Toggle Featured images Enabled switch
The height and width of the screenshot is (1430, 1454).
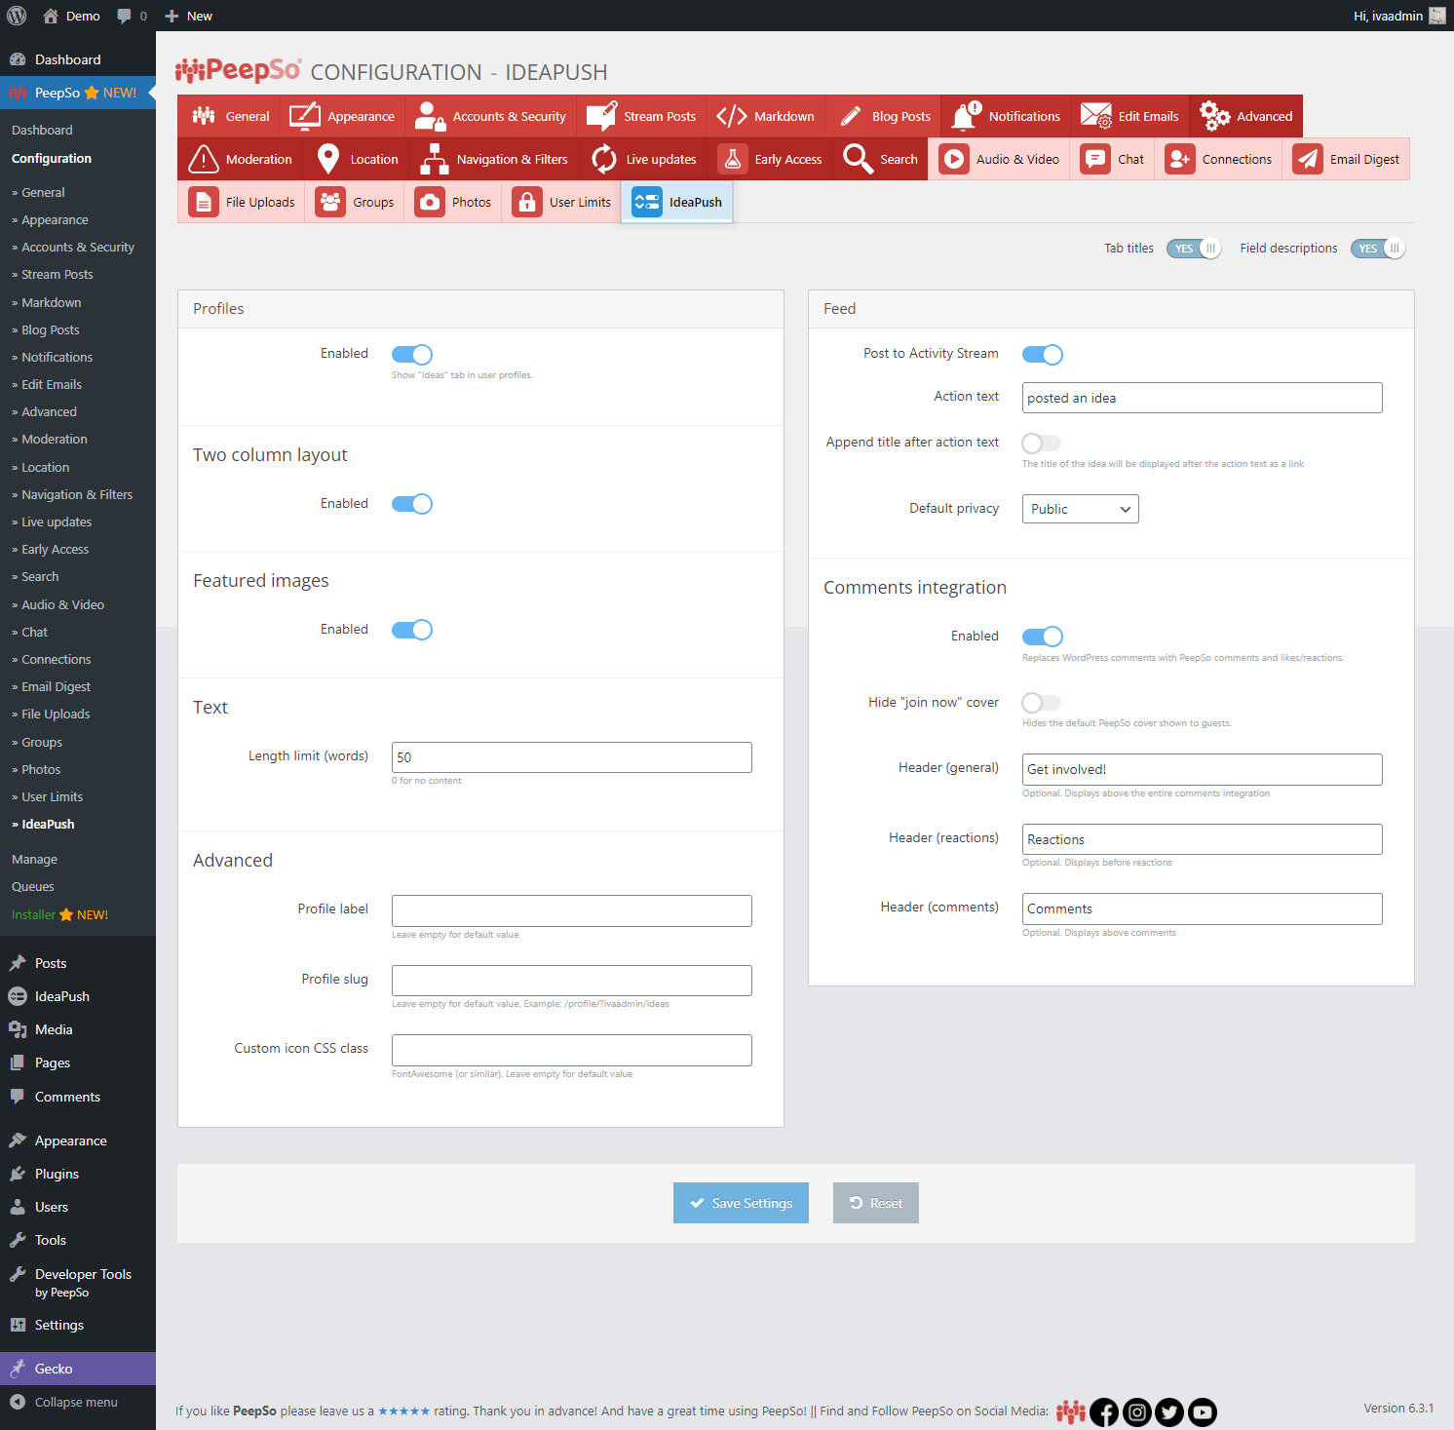point(412,630)
